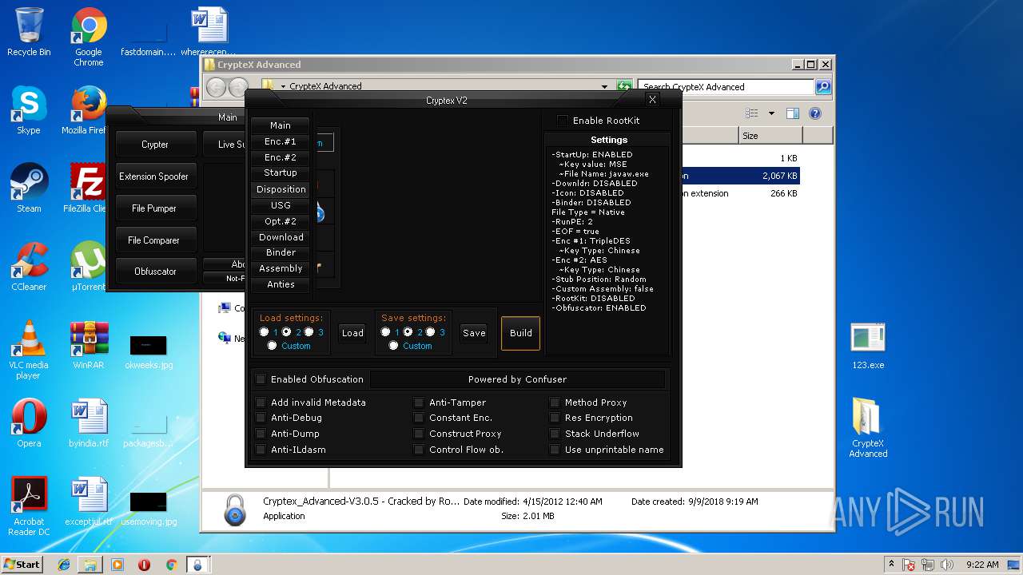Image resolution: width=1023 pixels, height=575 pixels.
Task: Open the Extension Spoofer tool
Action: click(x=155, y=176)
